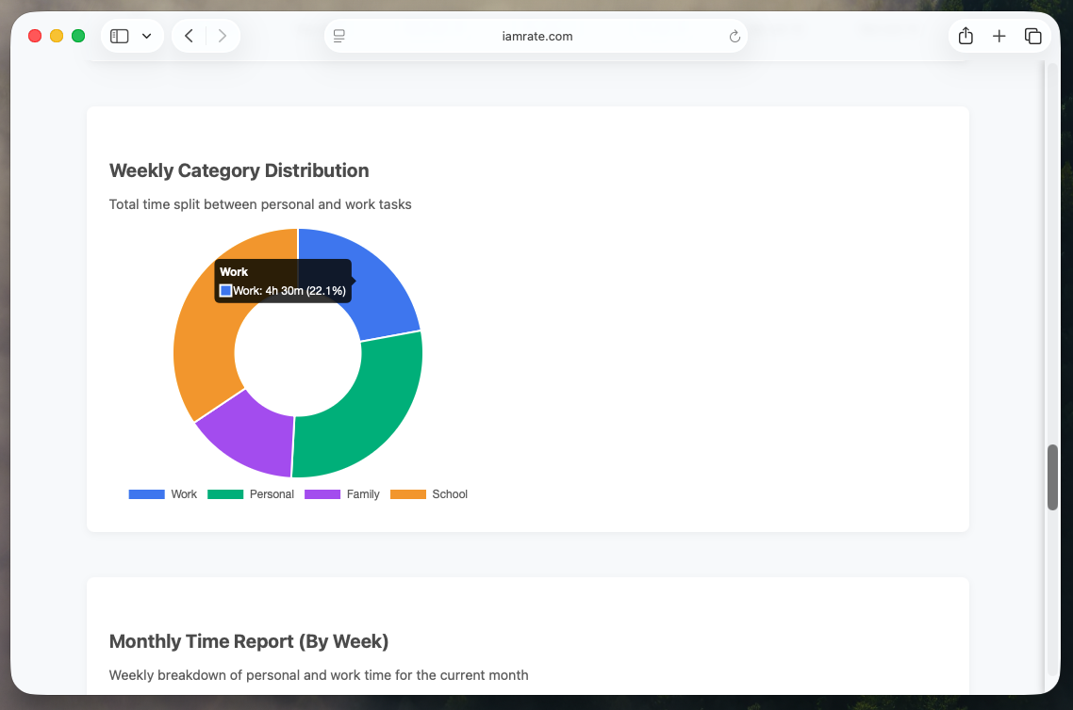The image size is (1073, 710).
Task: Minimize the window with yellow button
Action: (57, 36)
